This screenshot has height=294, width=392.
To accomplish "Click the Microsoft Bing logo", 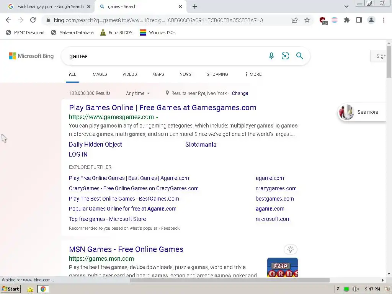I will point(31,56).
